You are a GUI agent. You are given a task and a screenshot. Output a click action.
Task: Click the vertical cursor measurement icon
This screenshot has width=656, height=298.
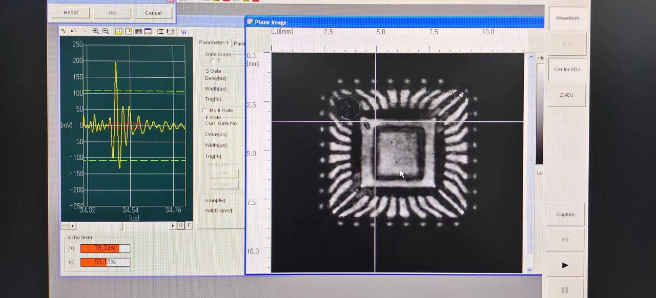160,31
